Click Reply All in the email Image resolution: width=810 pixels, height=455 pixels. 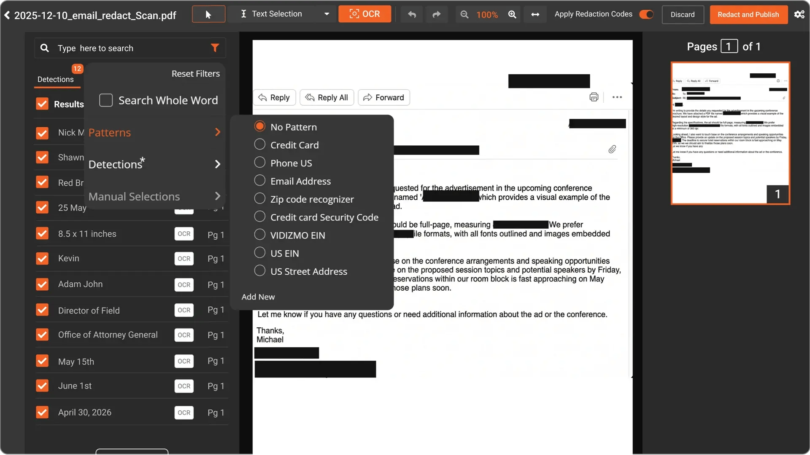tap(327, 97)
